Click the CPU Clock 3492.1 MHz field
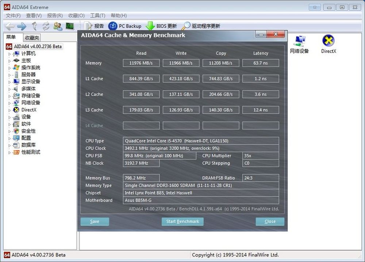 click(x=201, y=148)
